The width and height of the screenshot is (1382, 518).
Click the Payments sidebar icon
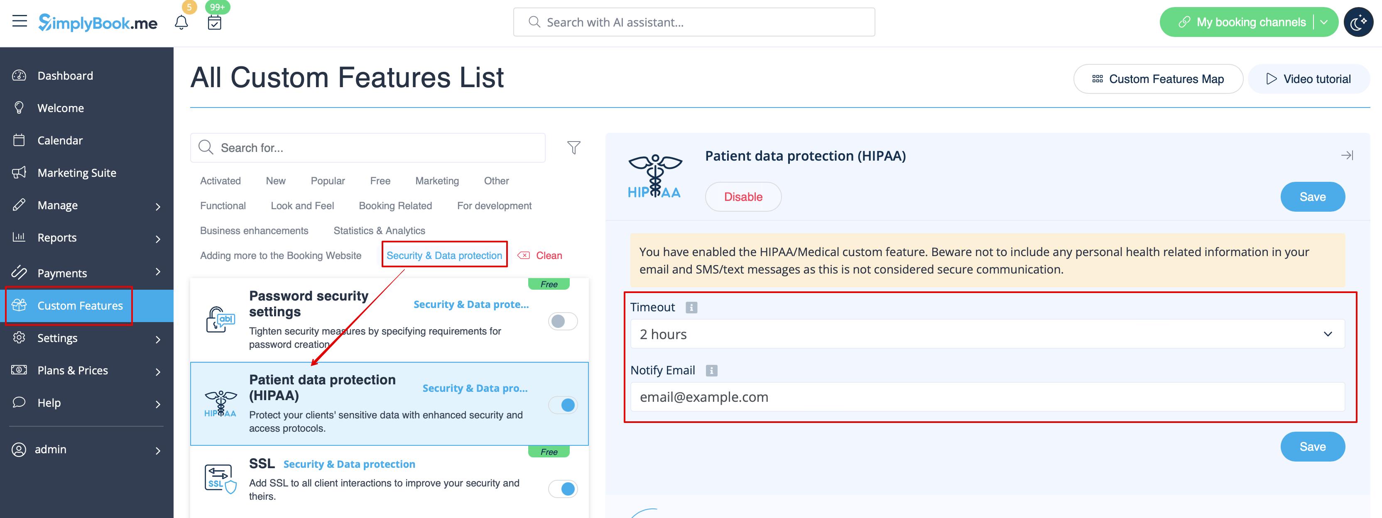point(20,272)
